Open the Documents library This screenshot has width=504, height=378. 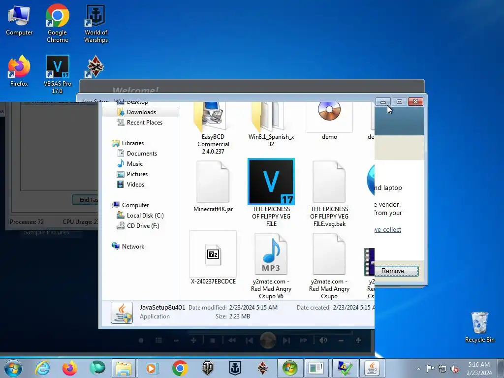point(141,154)
